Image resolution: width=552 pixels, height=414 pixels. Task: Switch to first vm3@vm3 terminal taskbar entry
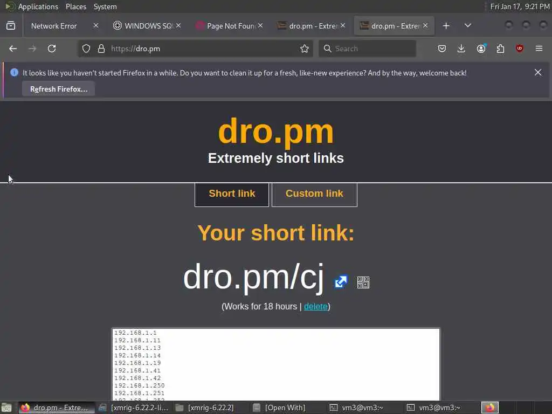tap(356, 408)
